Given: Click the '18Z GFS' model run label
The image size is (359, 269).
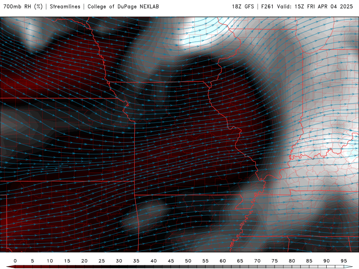Looking at the screenshot, I should (243, 7).
